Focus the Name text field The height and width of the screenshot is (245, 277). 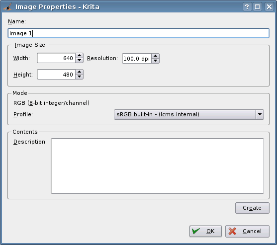pyautogui.click(x=138, y=33)
